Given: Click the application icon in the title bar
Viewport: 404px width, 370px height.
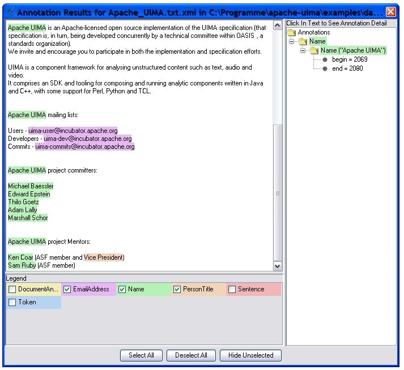Looking at the screenshot, I should [x=10, y=11].
